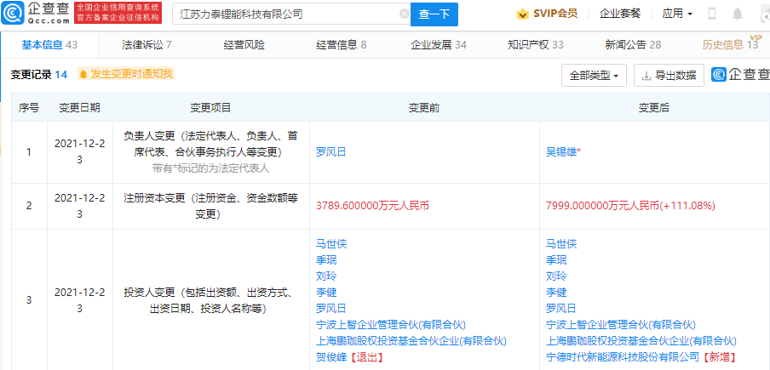Open 李健 in 变更前 column

click(x=326, y=292)
